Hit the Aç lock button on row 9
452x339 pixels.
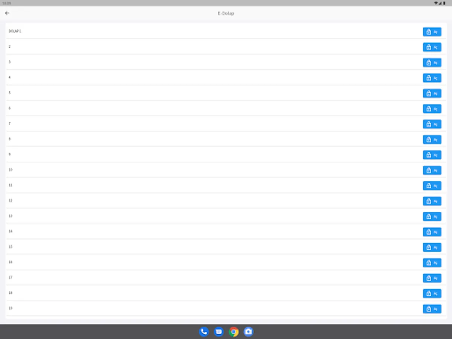pos(432,155)
